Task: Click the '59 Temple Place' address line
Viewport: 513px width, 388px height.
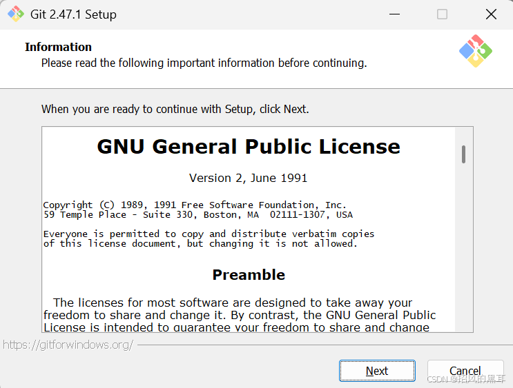Action: 198,214
